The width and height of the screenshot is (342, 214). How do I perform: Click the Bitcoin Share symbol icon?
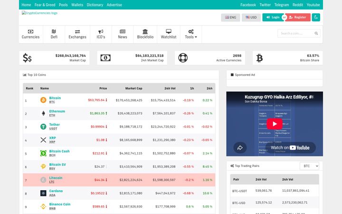259,58
